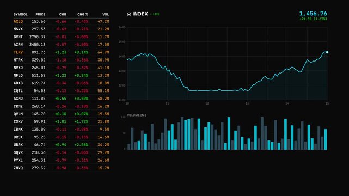This screenshot has height=196, width=349.
Task: Select the TLKV ticker symbol
Action: (x=18, y=52)
